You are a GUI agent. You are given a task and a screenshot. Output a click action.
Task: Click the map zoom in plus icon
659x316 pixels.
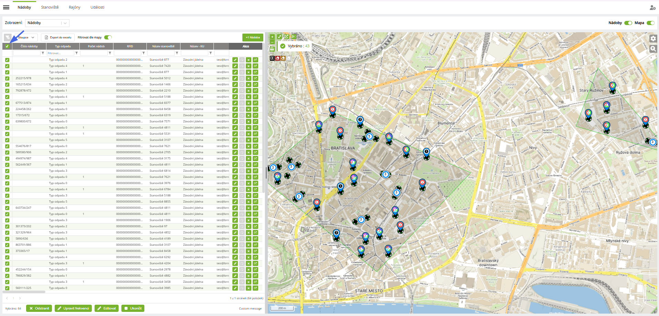[x=272, y=37]
